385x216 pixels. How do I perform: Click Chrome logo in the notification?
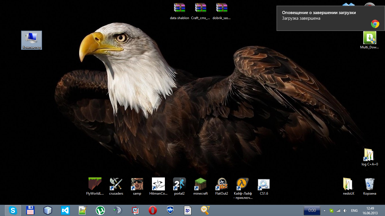coord(375,24)
